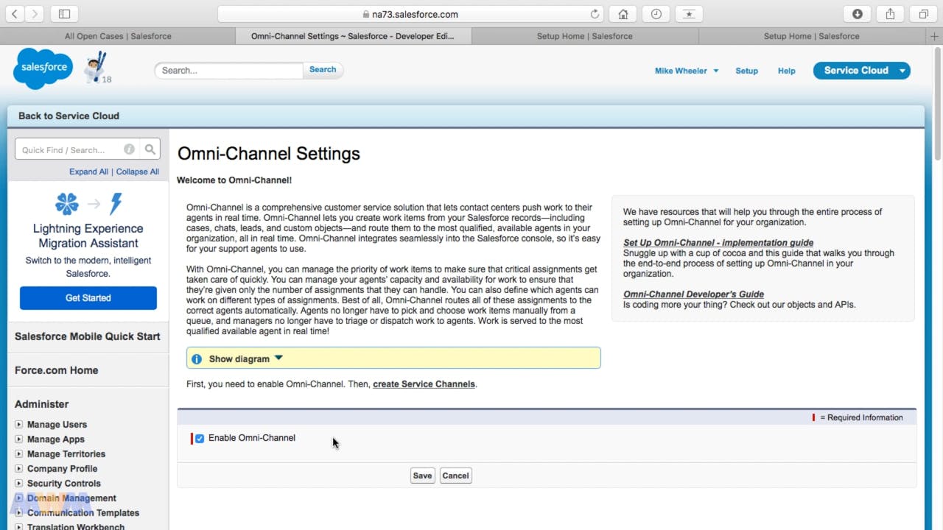Viewport: 943px width, 530px height.
Task: Click the Salesforce cloud logo
Action: tap(43, 68)
